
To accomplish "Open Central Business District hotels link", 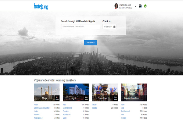I will click(42, 108).
